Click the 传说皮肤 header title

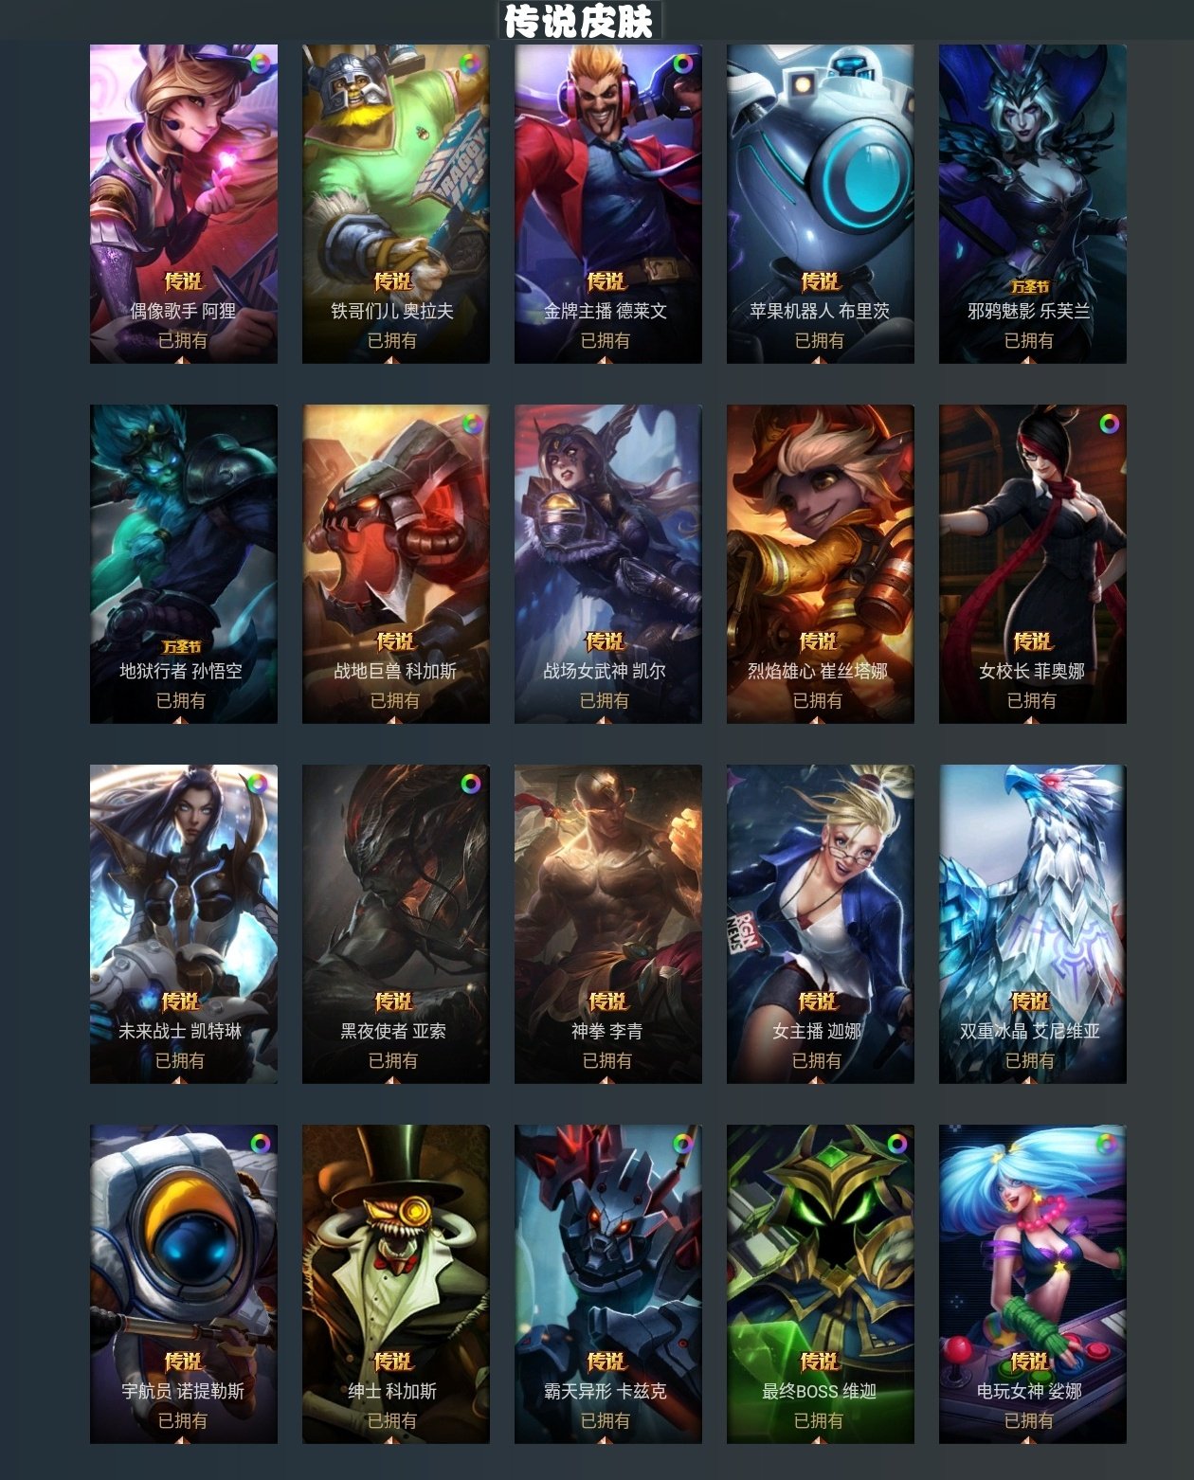pos(579,21)
